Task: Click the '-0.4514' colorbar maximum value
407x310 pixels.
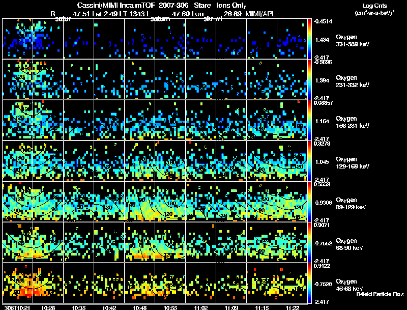Action: coord(323,21)
